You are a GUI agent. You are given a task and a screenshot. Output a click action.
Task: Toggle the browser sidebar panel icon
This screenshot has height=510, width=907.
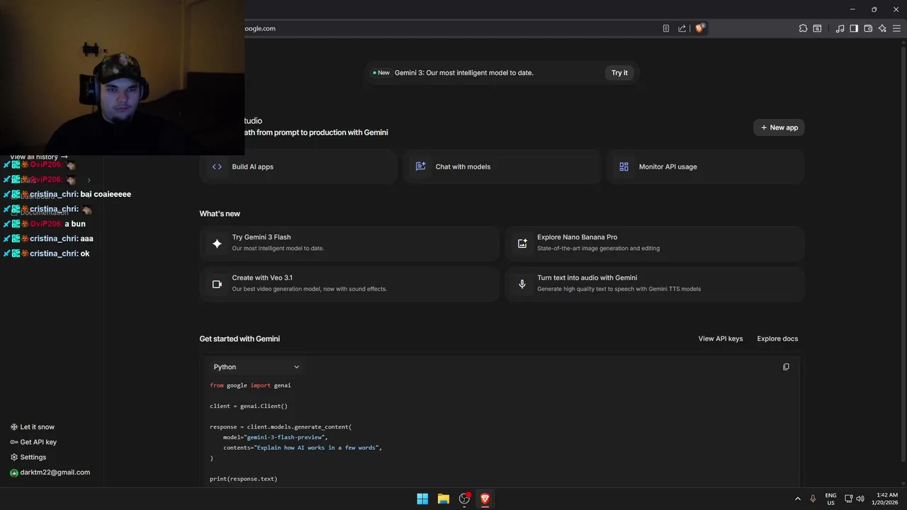pyautogui.click(x=854, y=28)
